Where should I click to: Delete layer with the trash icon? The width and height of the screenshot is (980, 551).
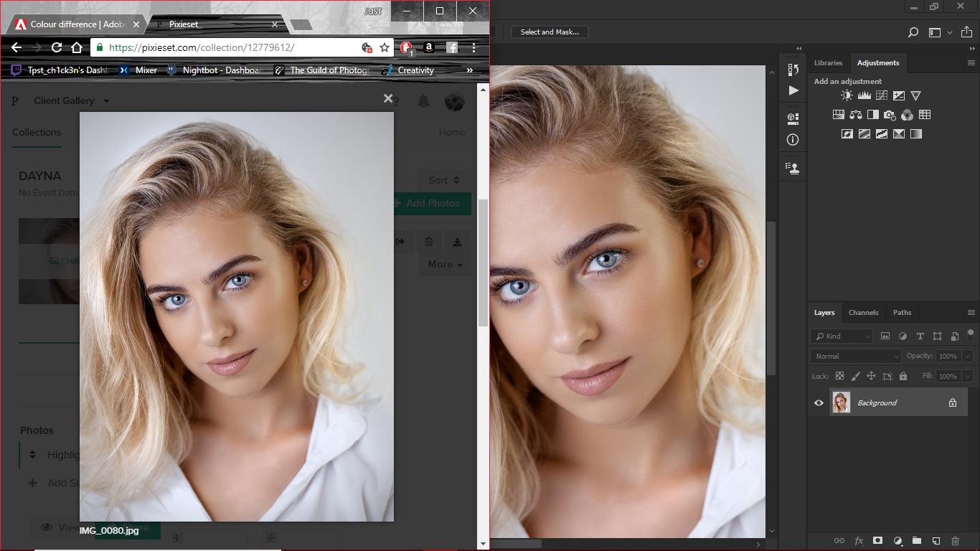click(955, 540)
